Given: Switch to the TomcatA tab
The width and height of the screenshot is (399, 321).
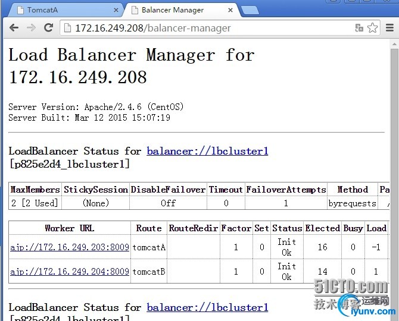Looking at the screenshot, I should tap(65, 10).
